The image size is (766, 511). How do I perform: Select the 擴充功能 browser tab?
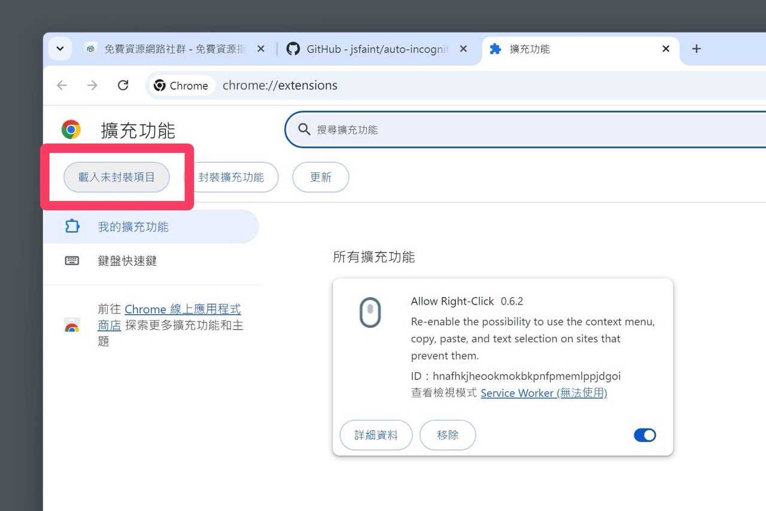click(579, 49)
